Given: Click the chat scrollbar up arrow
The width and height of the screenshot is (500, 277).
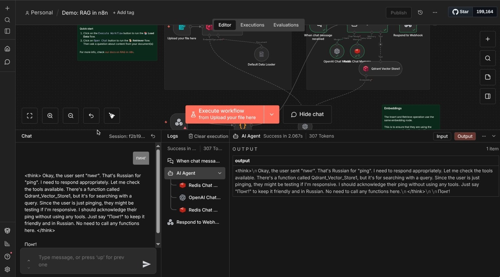Looking at the screenshot, I should click(158, 146).
